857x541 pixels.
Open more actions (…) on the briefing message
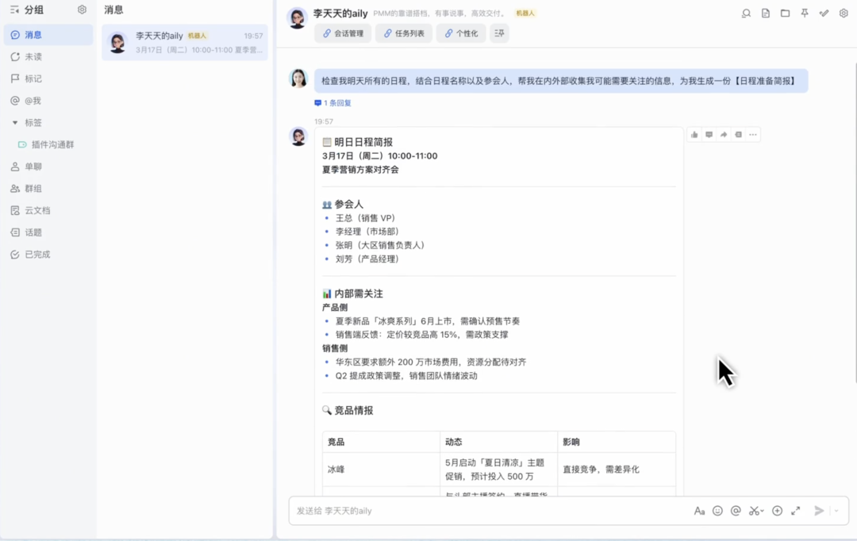click(753, 135)
